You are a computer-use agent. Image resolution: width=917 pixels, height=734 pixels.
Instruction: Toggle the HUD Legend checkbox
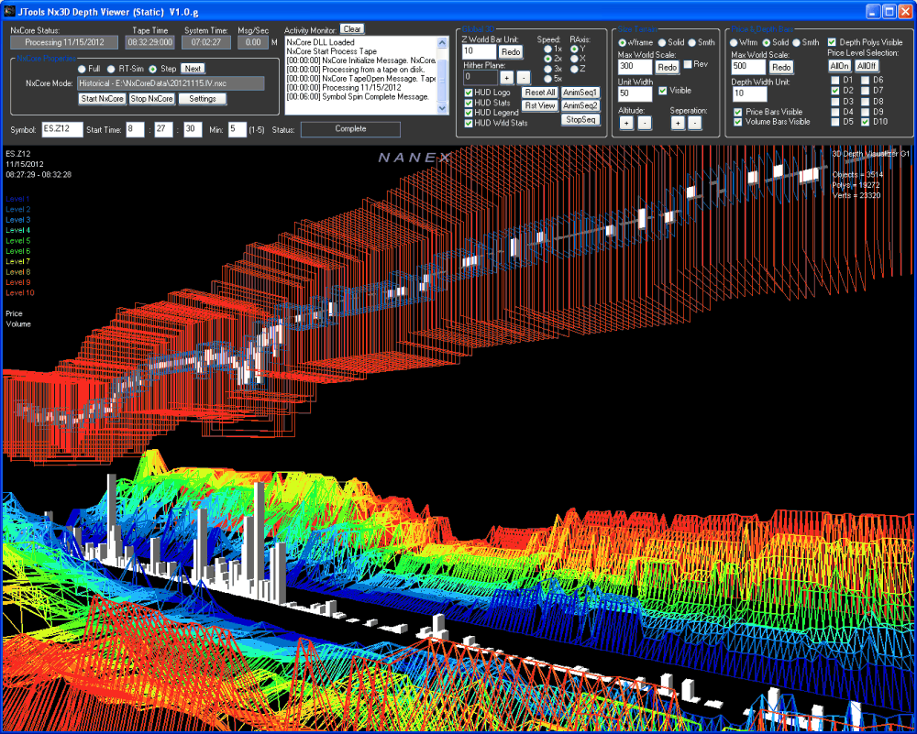coord(469,113)
